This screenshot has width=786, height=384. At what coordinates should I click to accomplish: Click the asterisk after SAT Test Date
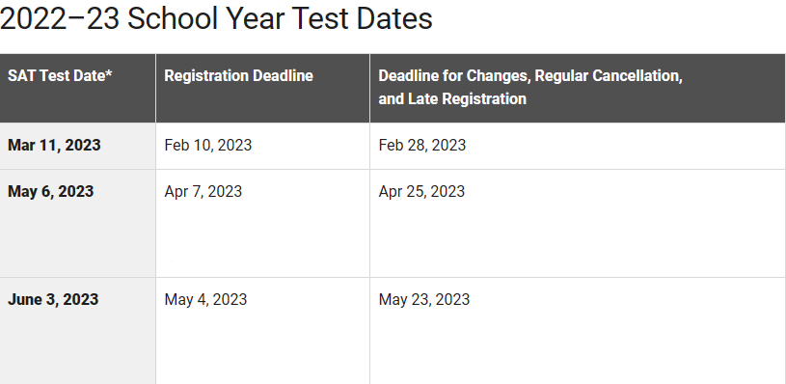point(109,73)
